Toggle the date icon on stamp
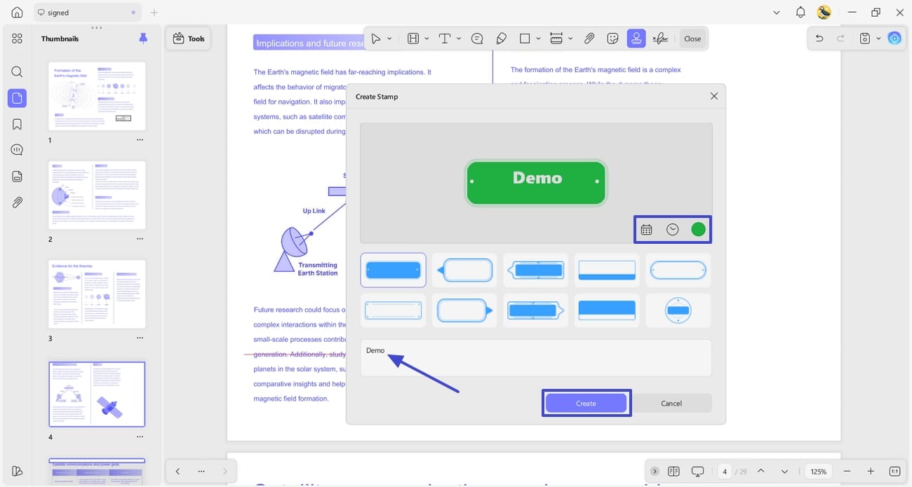 coord(647,229)
